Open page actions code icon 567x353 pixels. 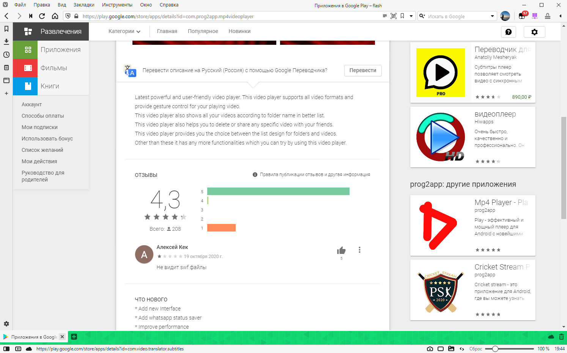[462, 348]
